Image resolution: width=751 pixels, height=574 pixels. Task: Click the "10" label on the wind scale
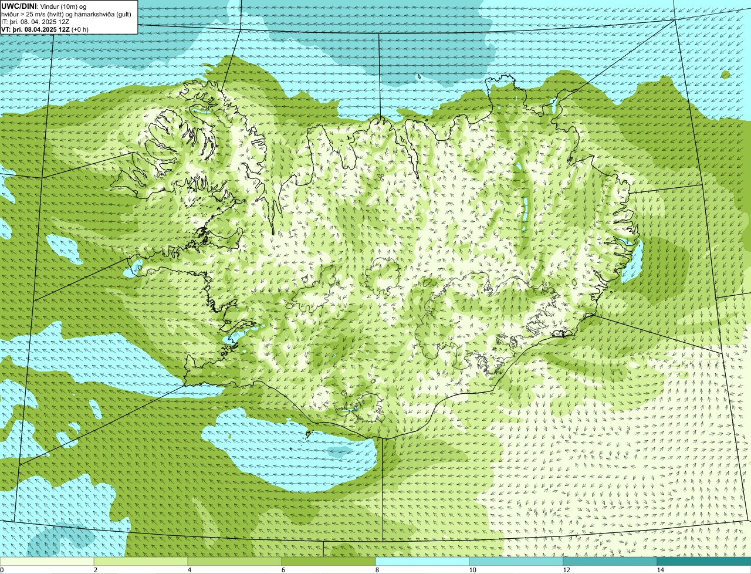(472, 570)
